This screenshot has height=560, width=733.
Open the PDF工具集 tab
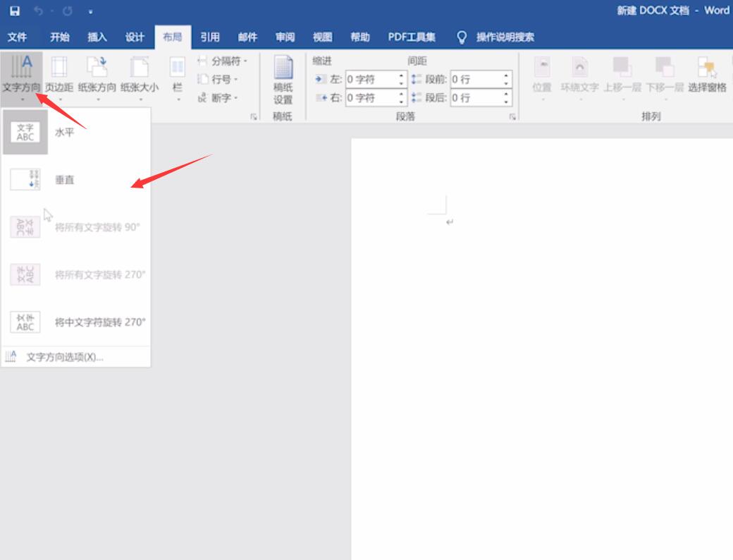[412, 37]
